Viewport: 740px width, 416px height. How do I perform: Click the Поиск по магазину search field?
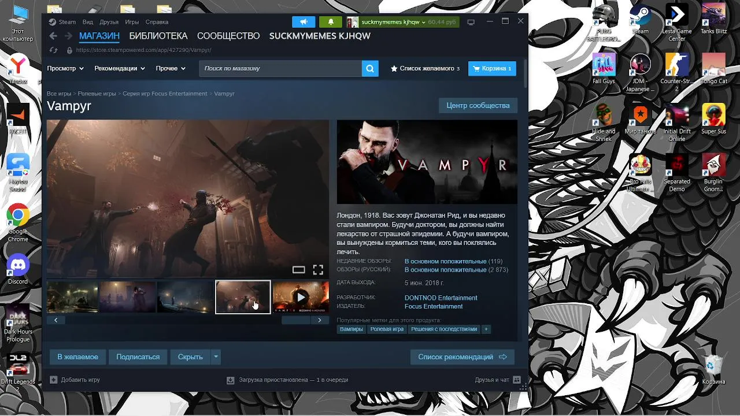(280, 68)
